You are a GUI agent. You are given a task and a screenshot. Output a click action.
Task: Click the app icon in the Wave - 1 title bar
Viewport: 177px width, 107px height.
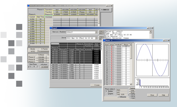click(104, 40)
